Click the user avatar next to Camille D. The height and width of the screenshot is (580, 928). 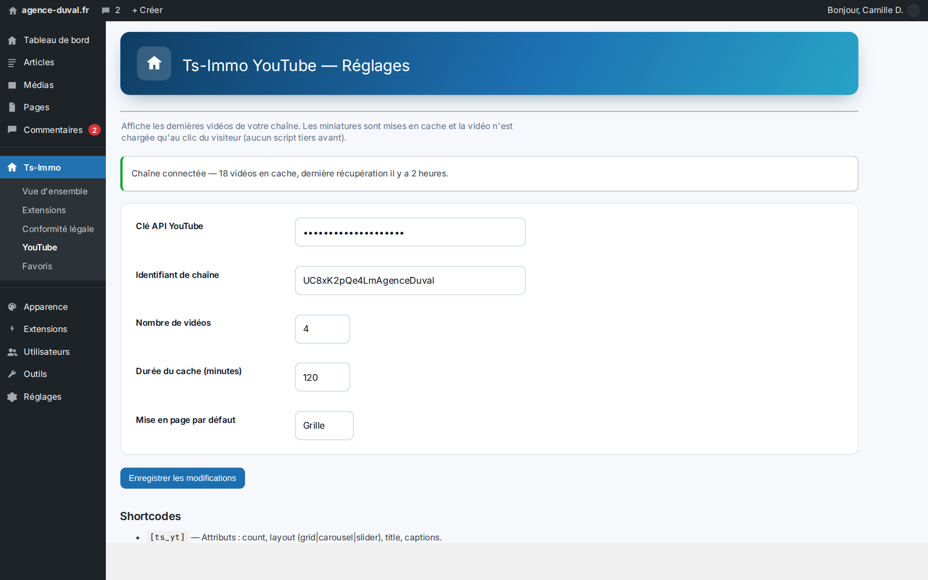(913, 10)
